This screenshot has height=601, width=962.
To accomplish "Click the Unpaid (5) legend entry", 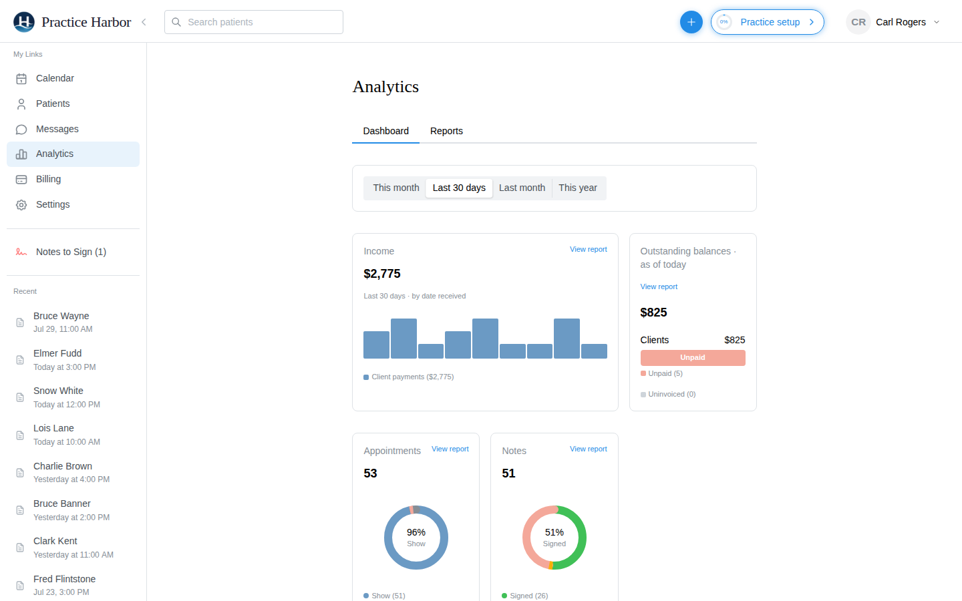I will [661, 373].
